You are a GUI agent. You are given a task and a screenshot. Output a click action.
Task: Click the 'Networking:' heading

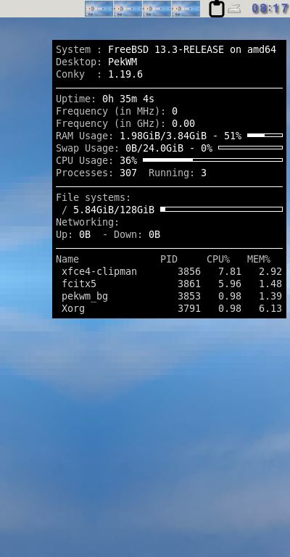[x=87, y=223]
